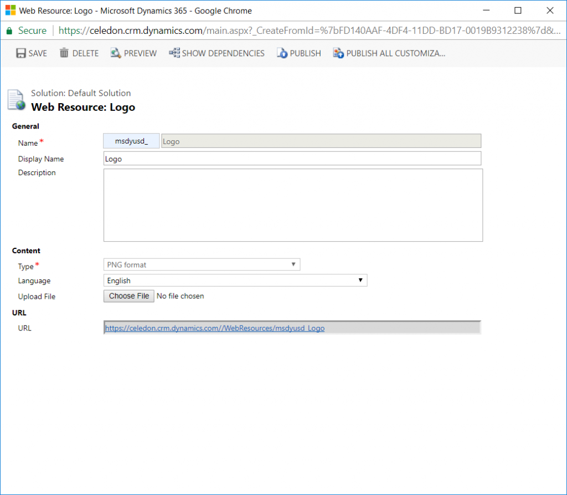The width and height of the screenshot is (567, 495).
Task: Click the 'General' section heading
Action: tap(25, 126)
